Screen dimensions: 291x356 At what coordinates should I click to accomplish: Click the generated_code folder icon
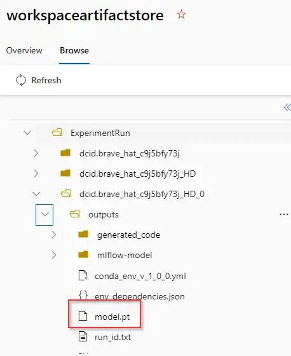83,234
